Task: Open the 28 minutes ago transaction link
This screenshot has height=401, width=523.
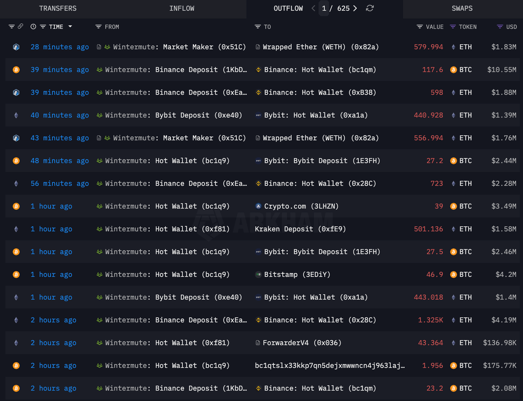Action: [x=59, y=47]
